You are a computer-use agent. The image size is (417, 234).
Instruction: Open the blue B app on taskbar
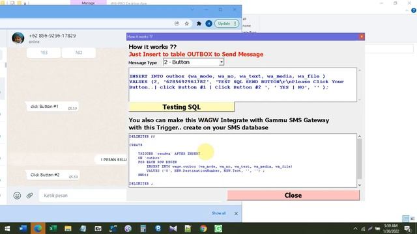(158, 228)
